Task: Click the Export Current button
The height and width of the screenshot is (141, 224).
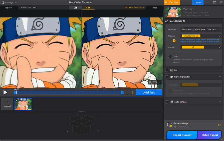Action: tap(182, 135)
